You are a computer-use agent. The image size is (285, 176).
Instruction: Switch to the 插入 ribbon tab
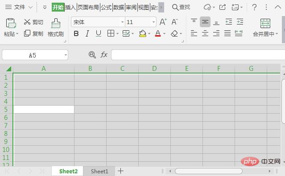click(70, 7)
